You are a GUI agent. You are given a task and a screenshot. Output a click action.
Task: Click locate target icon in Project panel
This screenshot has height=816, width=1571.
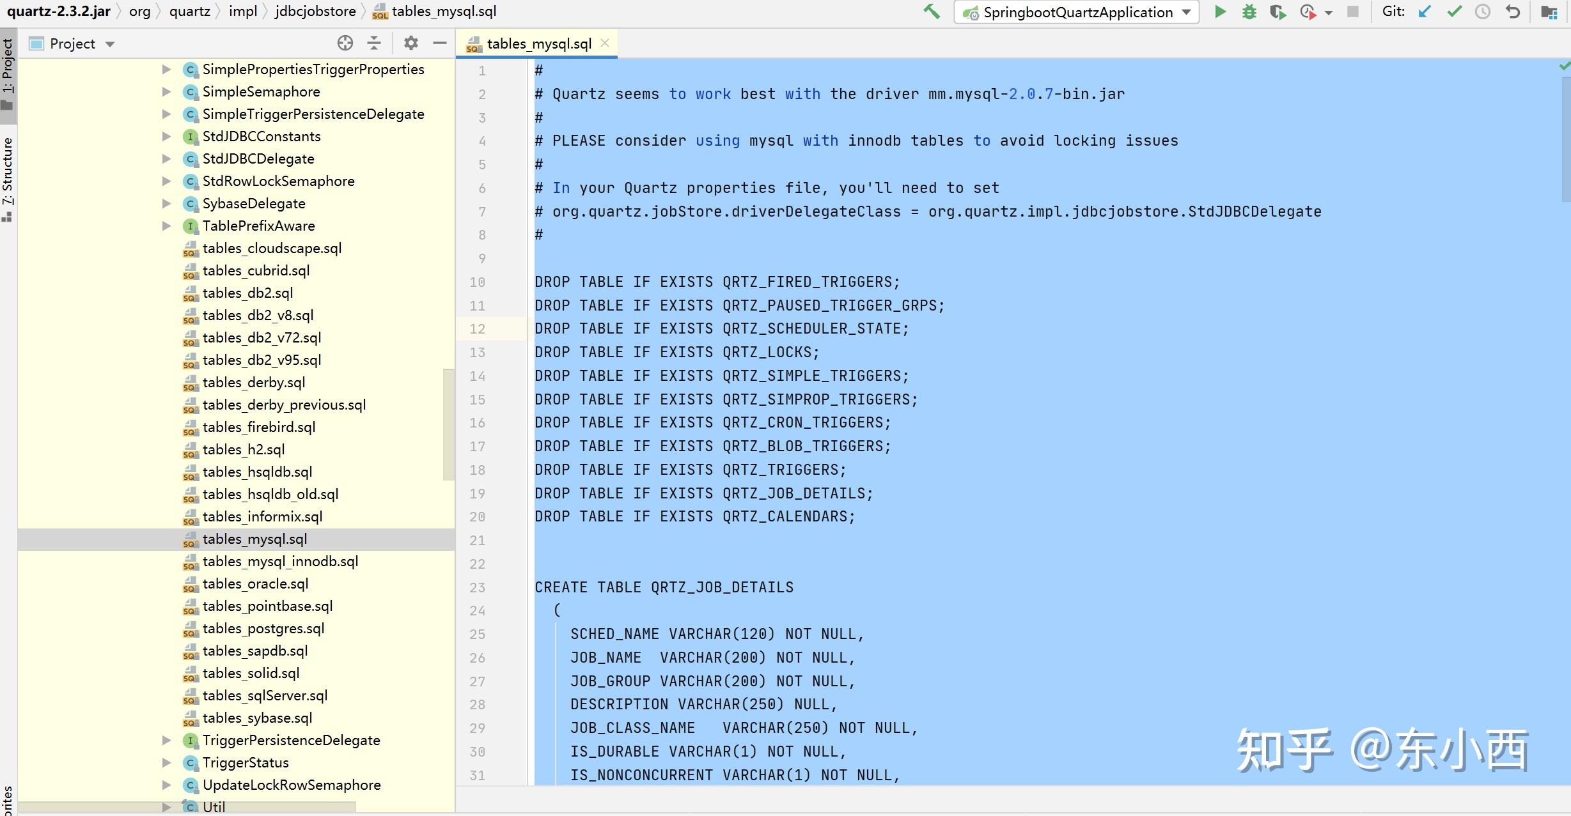coord(345,43)
